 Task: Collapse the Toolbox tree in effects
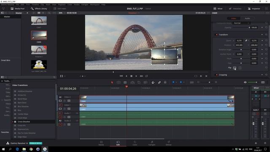click(2, 81)
